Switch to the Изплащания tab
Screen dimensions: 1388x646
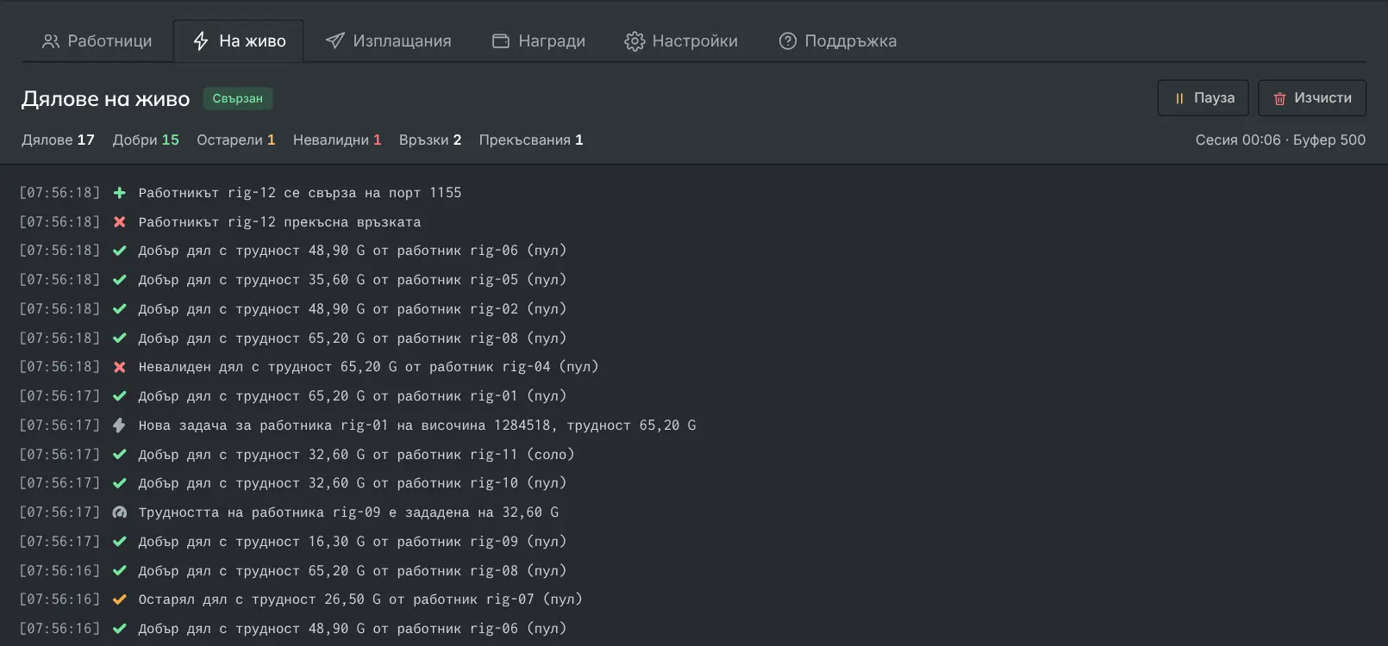pyautogui.click(x=388, y=40)
